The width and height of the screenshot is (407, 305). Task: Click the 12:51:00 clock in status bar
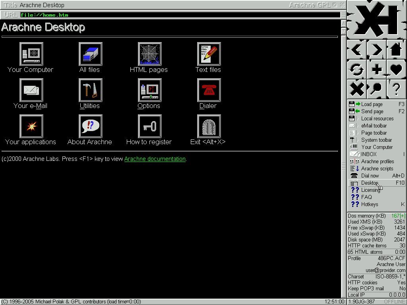click(x=334, y=302)
